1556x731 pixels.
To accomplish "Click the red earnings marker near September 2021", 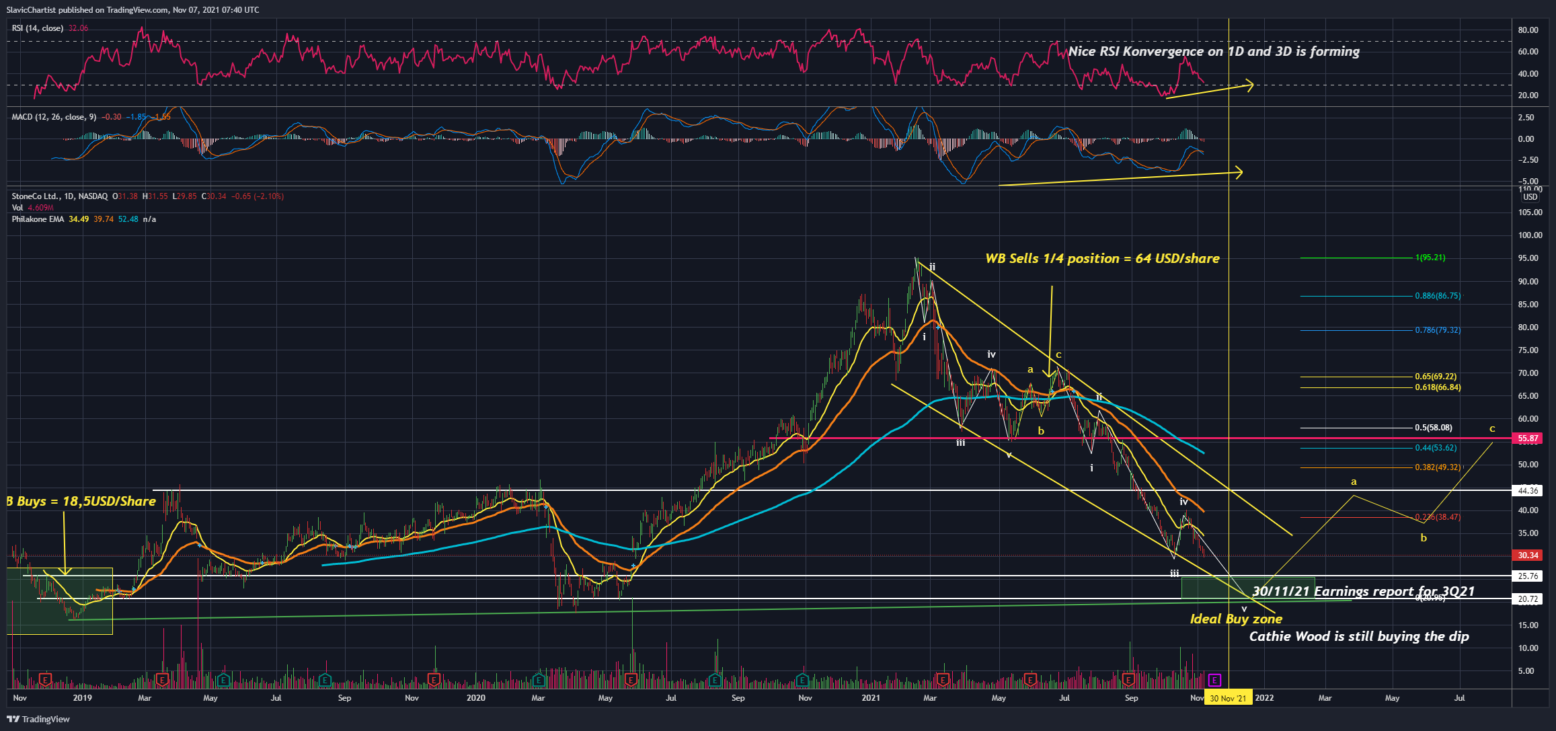I will coord(1129,680).
